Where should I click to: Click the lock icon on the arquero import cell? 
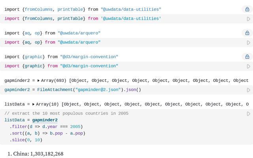(x=247, y=33)
